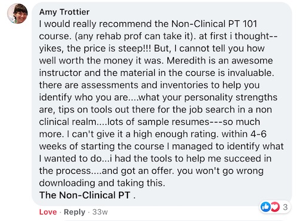Click the blue thumbs-up reaction icon
This screenshot has height=221, width=305.
(266, 207)
